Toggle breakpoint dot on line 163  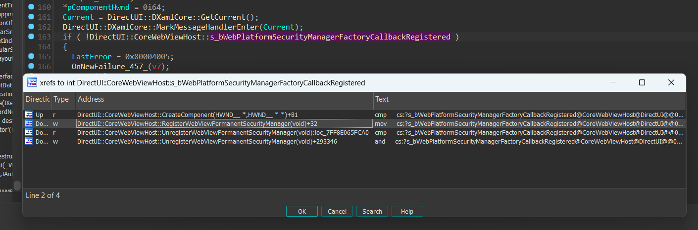[x=31, y=37]
